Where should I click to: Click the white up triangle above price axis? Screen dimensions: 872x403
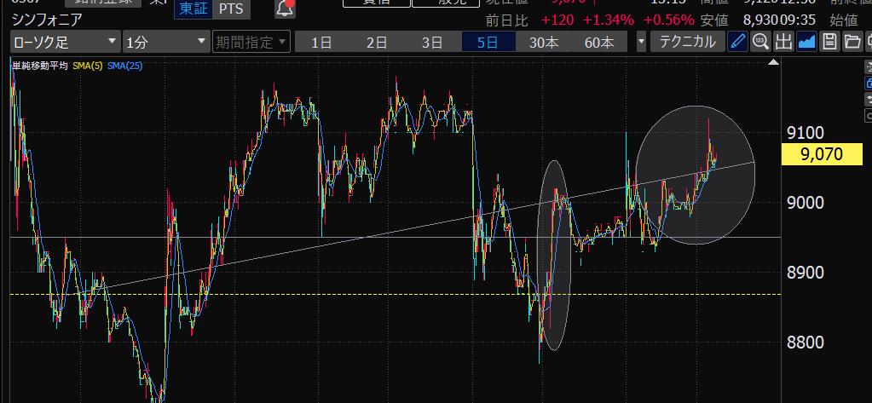[773, 63]
